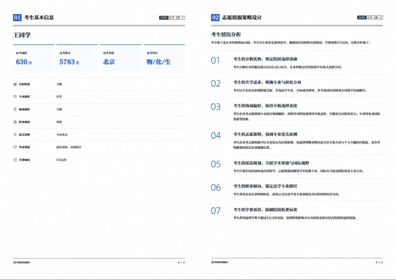396x280 pixels.
Task: Click the heading 考生的分数优势,奠定院校选择基础
Action: (x=265, y=59)
